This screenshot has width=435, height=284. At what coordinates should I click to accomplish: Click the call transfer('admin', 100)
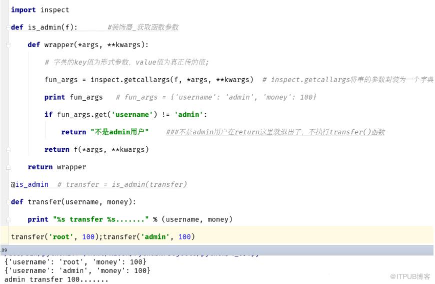click(149, 237)
